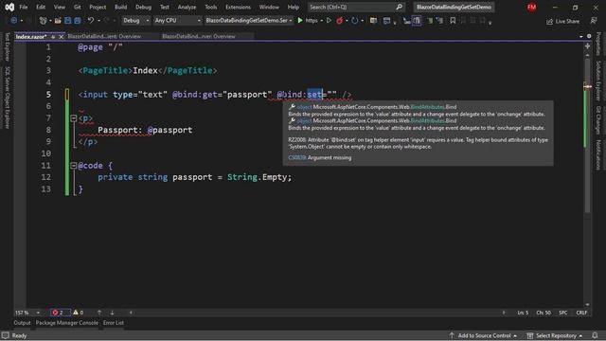This screenshot has width=606, height=341.
Task: Open the Undo history dropdown arrow
Action: point(98,21)
